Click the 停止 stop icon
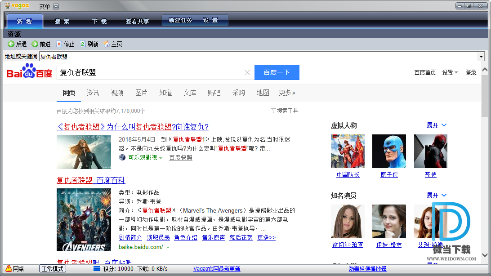The height and width of the screenshot is (276, 491). (x=59, y=44)
